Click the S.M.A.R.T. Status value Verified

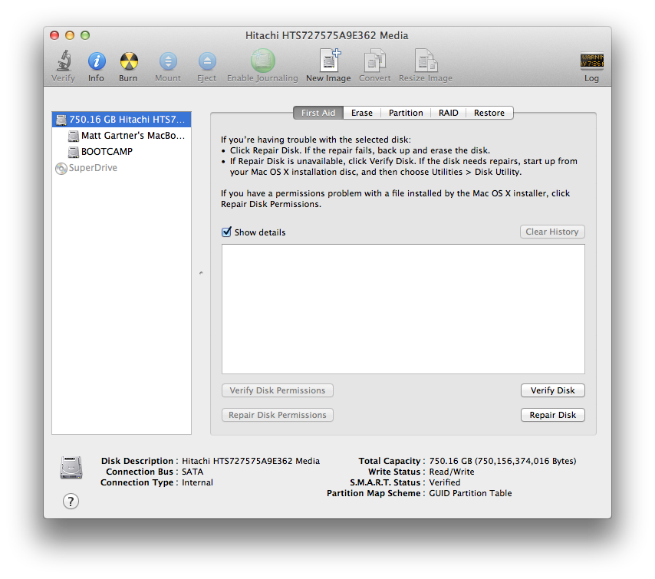pyautogui.click(x=445, y=482)
